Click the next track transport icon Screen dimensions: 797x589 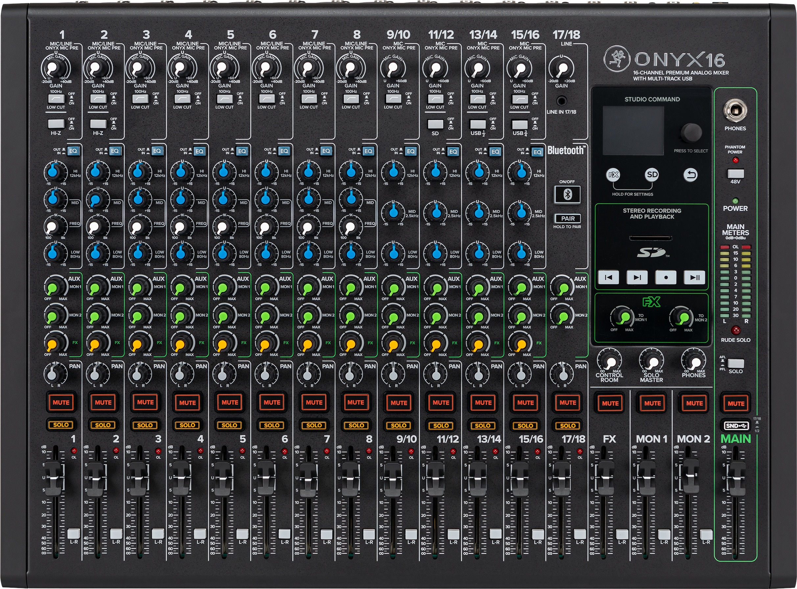click(637, 279)
